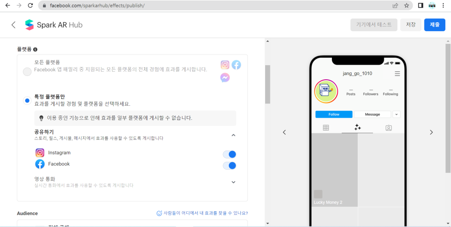This screenshot has width=451, height=227.
Task: Click the Facebook icon in 모든 플랫폼
Action: coord(236,65)
